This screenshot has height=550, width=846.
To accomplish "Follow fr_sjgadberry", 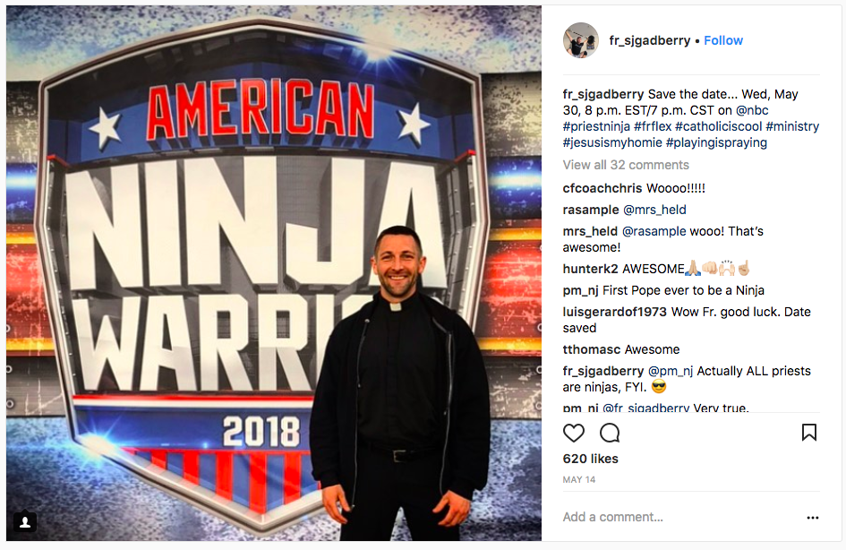I will 723,40.
